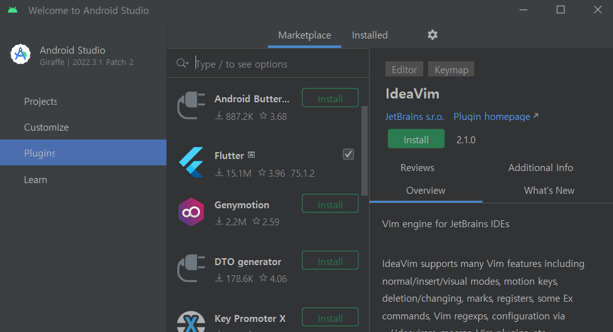The width and height of the screenshot is (613, 332).
Task: Click the small tag icon next to Flutter
Action: click(252, 155)
